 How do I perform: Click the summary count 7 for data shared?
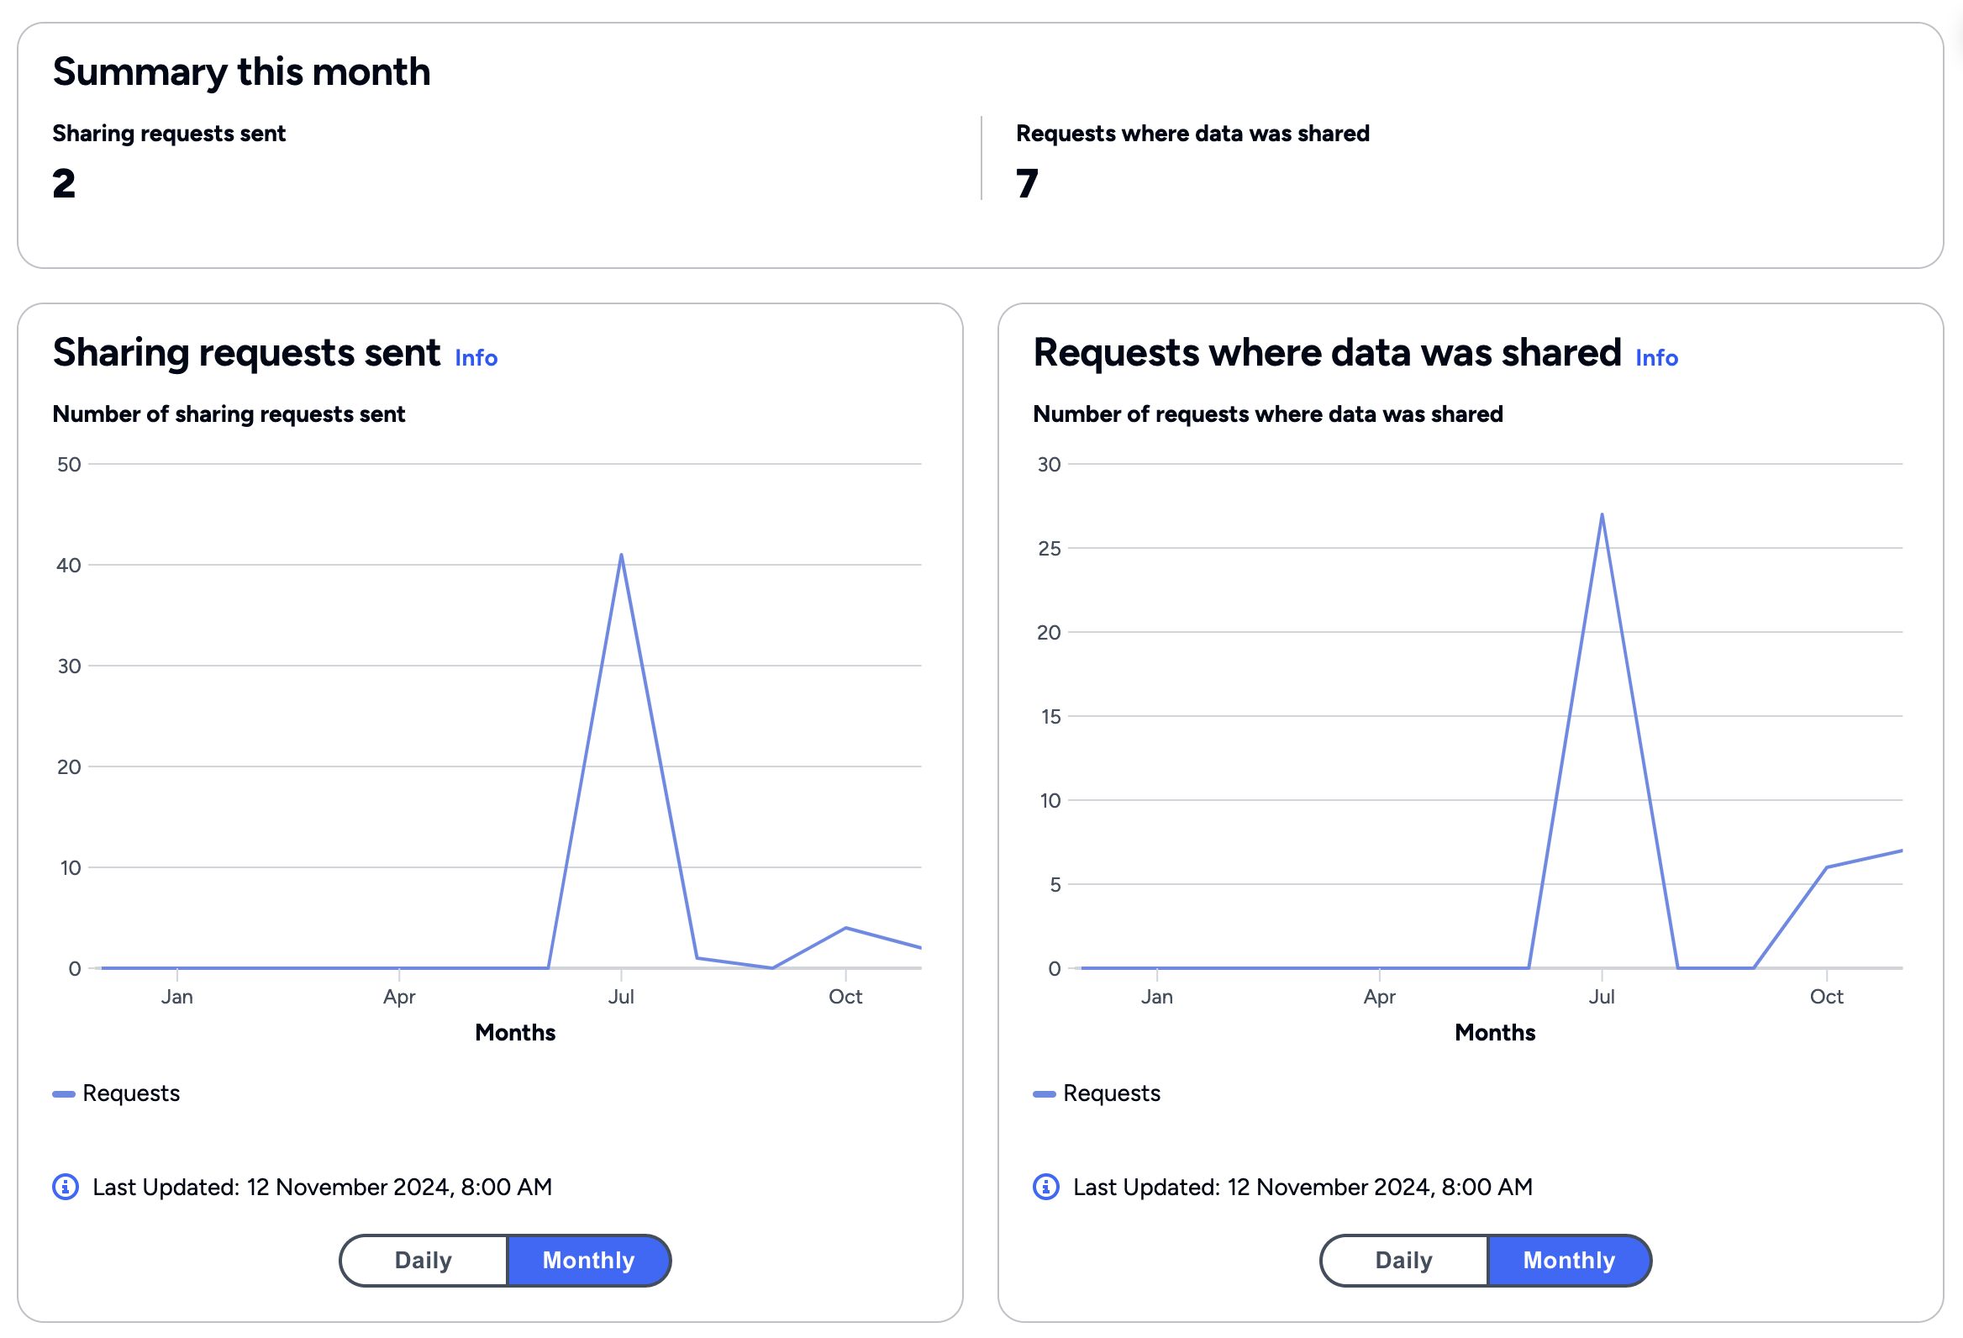[1027, 183]
